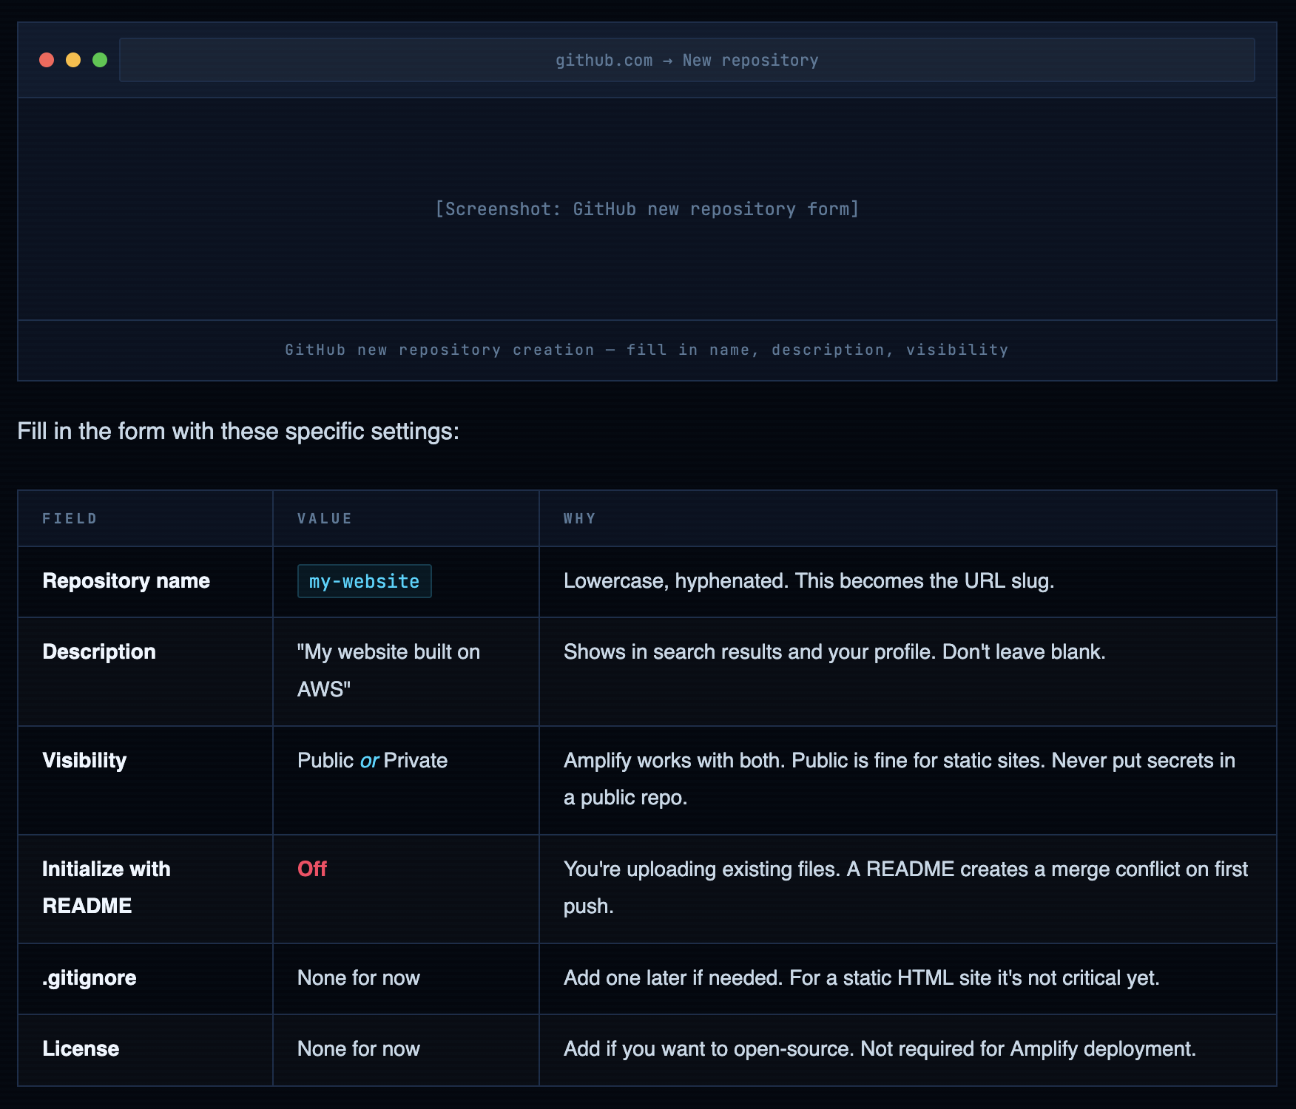The height and width of the screenshot is (1109, 1296).
Task: Click the my-website code badge
Action: (x=364, y=581)
